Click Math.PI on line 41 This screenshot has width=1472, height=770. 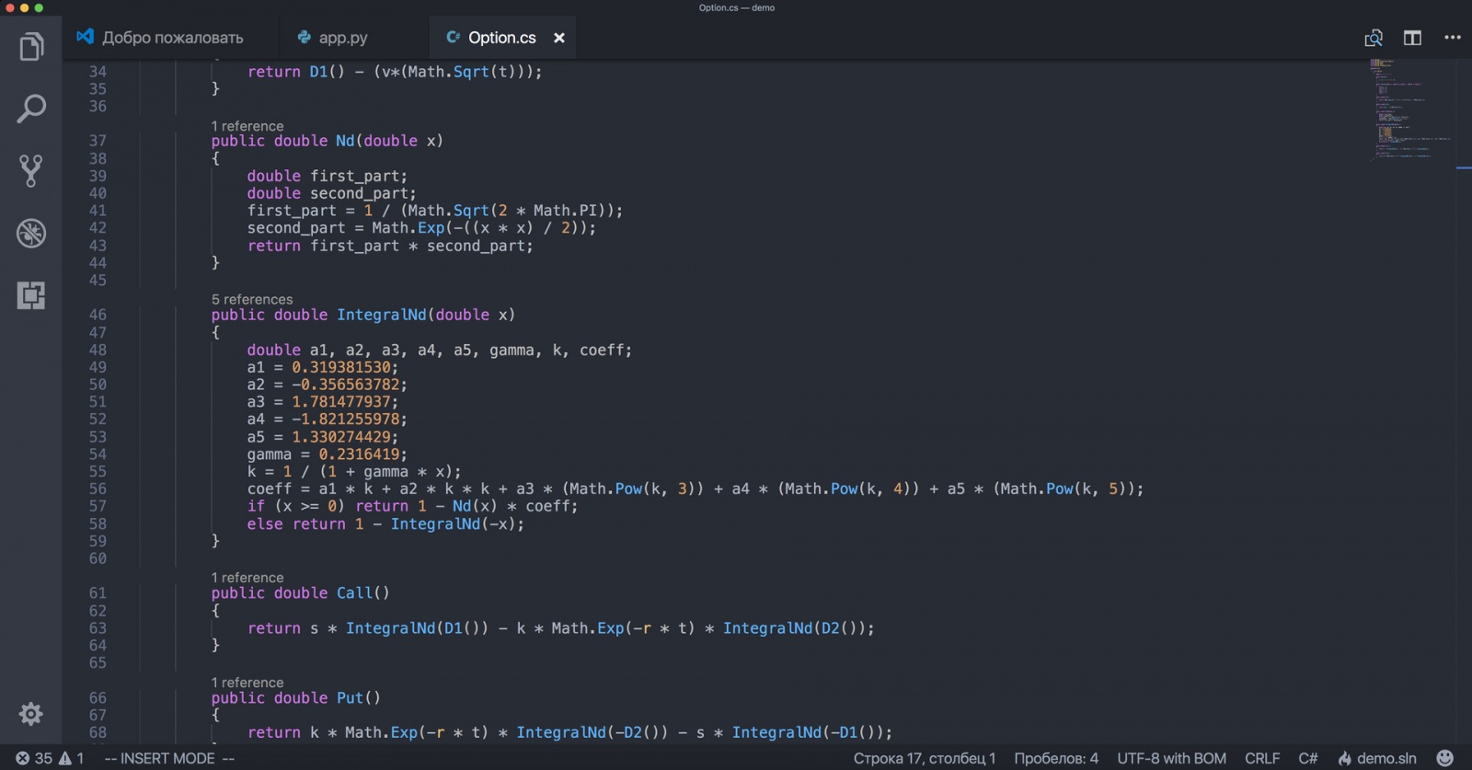[x=565, y=211]
